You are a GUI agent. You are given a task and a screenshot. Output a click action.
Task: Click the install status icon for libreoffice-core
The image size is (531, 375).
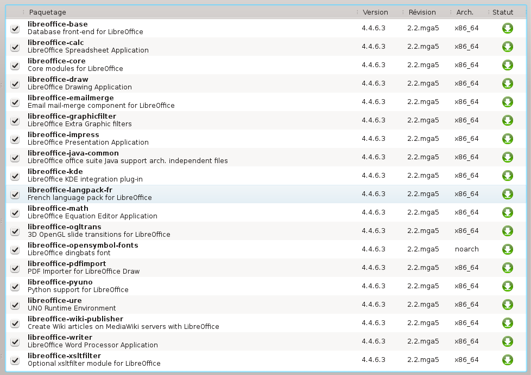[507, 65]
